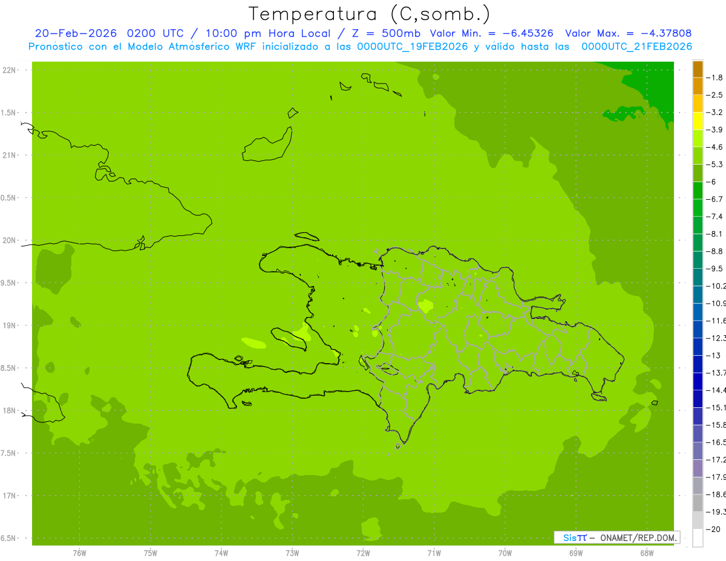Click the "68W" longitude label

tap(647, 553)
